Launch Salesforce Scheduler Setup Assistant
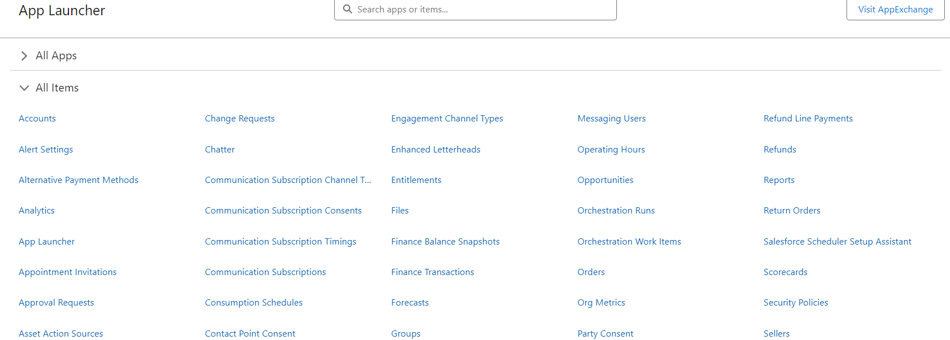 [837, 242]
